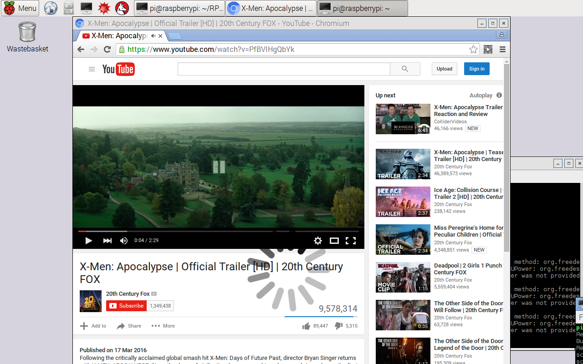Click the Published on 17 Mar 2016 text
The height and width of the screenshot is (364, 583).
113,350
